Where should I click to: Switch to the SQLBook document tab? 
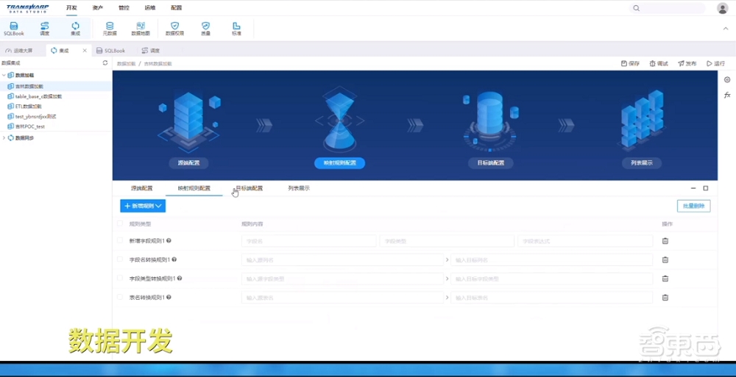pos(111,50)
